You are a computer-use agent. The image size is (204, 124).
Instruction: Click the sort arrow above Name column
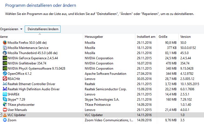pyautogui.click(x=40, y=34)
